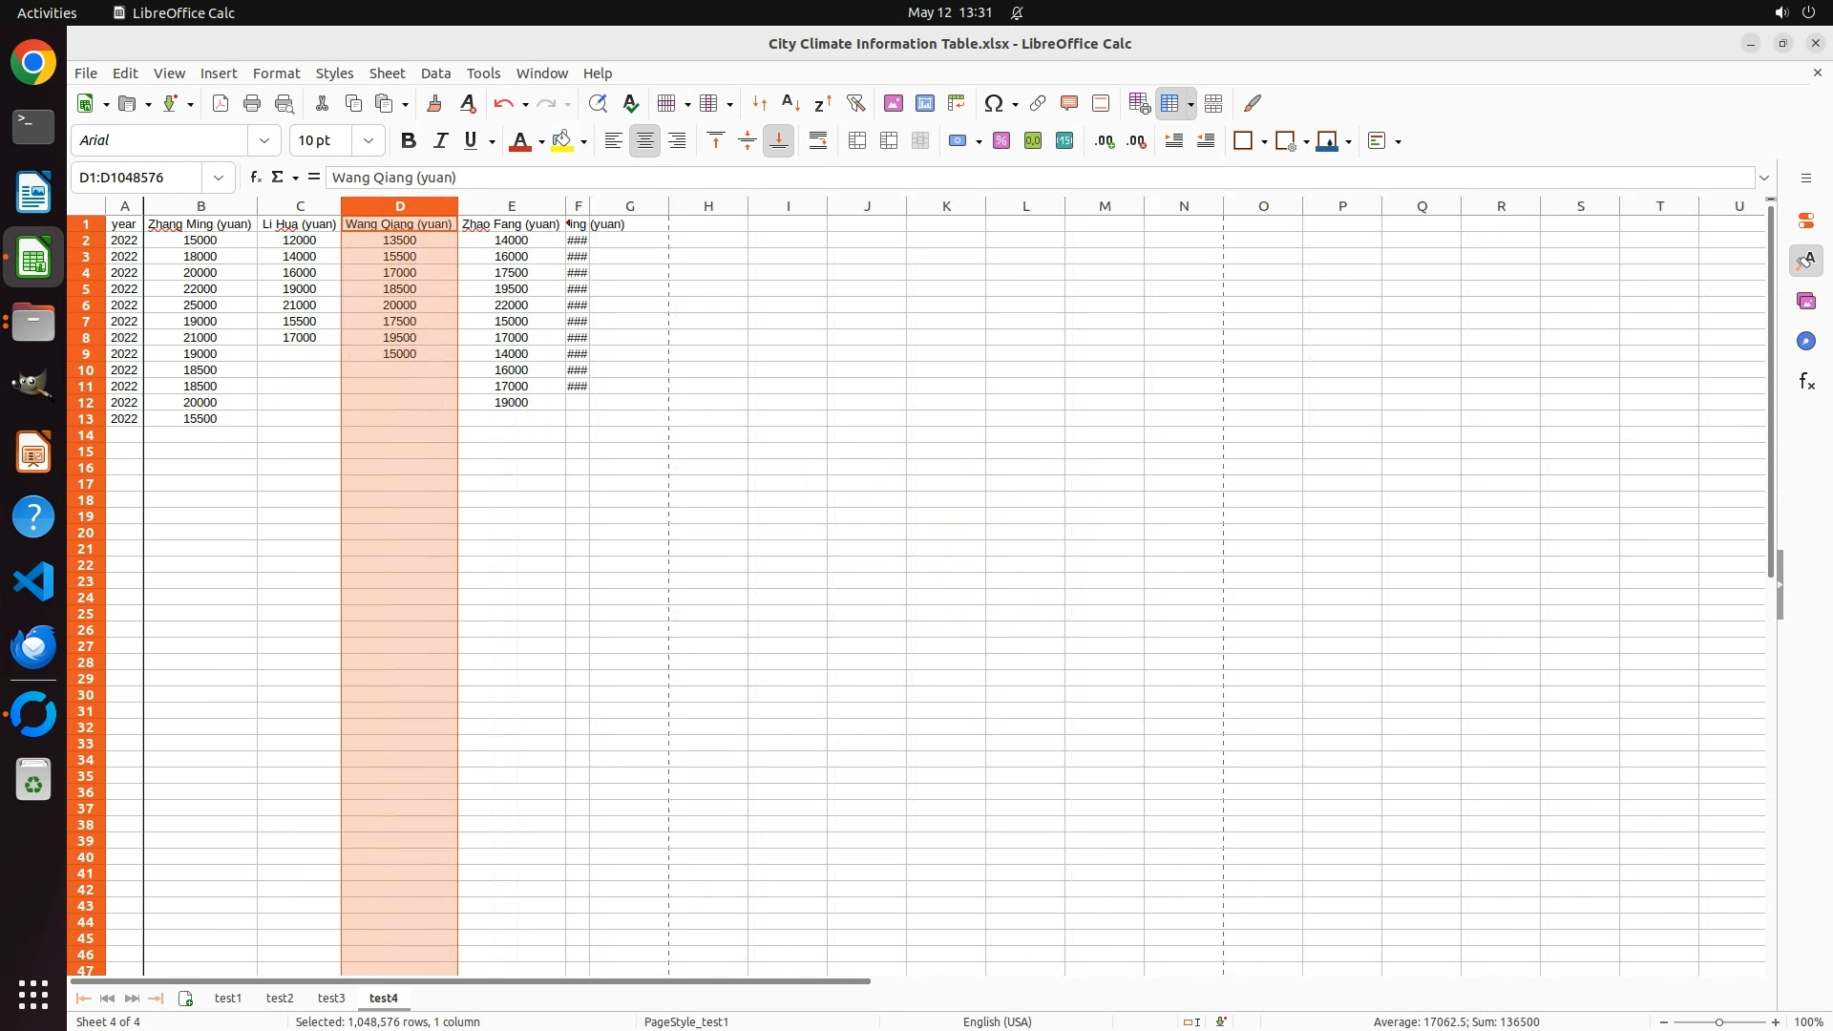Image resolution: width=1833 pixels, height=1031 pixels.
Task: Apply the yellow background color swatch
Action: [562, 141]
